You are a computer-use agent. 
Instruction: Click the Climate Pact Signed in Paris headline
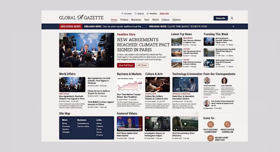[143, 45]
